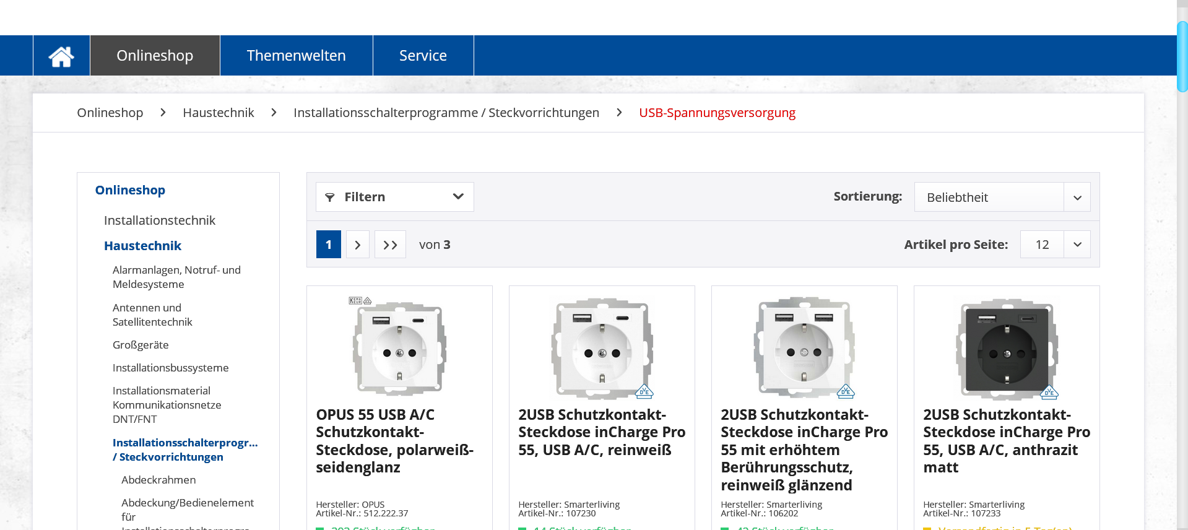Click the funnel filter icon

click(330, 197)
